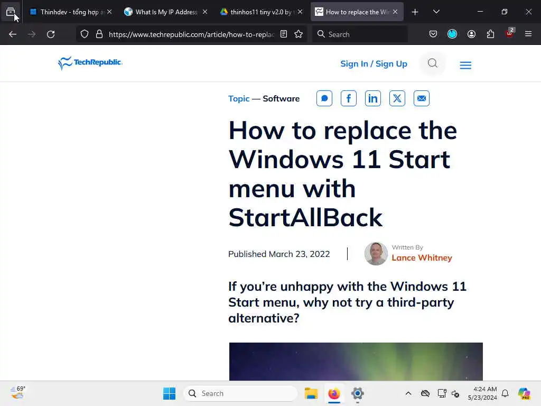Viewport: 541px width, 406px height.
Task: Open weather widget showing 69°
Action: pyautogui.click(x=17, y=393)
